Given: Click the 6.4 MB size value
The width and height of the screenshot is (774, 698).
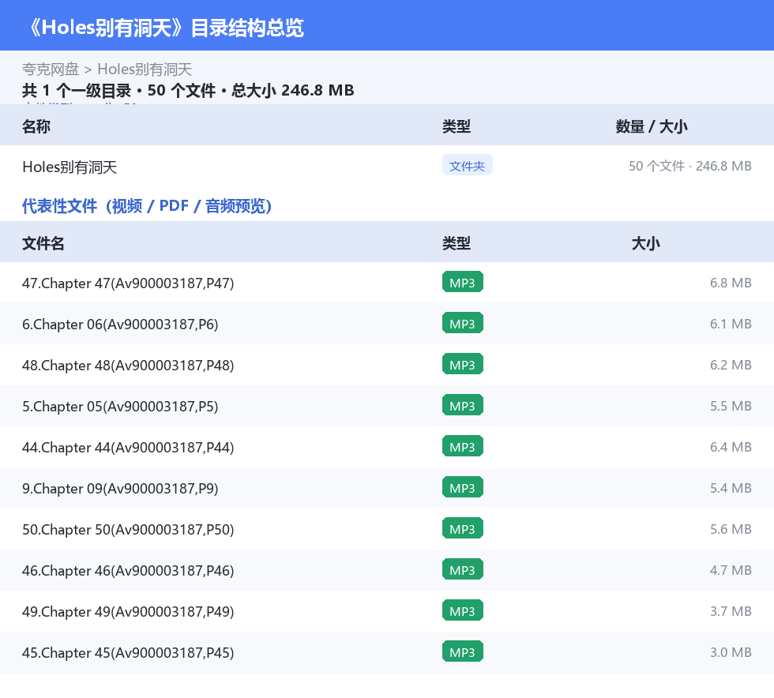Looking at the screenshot, I should tap(731, 447).
